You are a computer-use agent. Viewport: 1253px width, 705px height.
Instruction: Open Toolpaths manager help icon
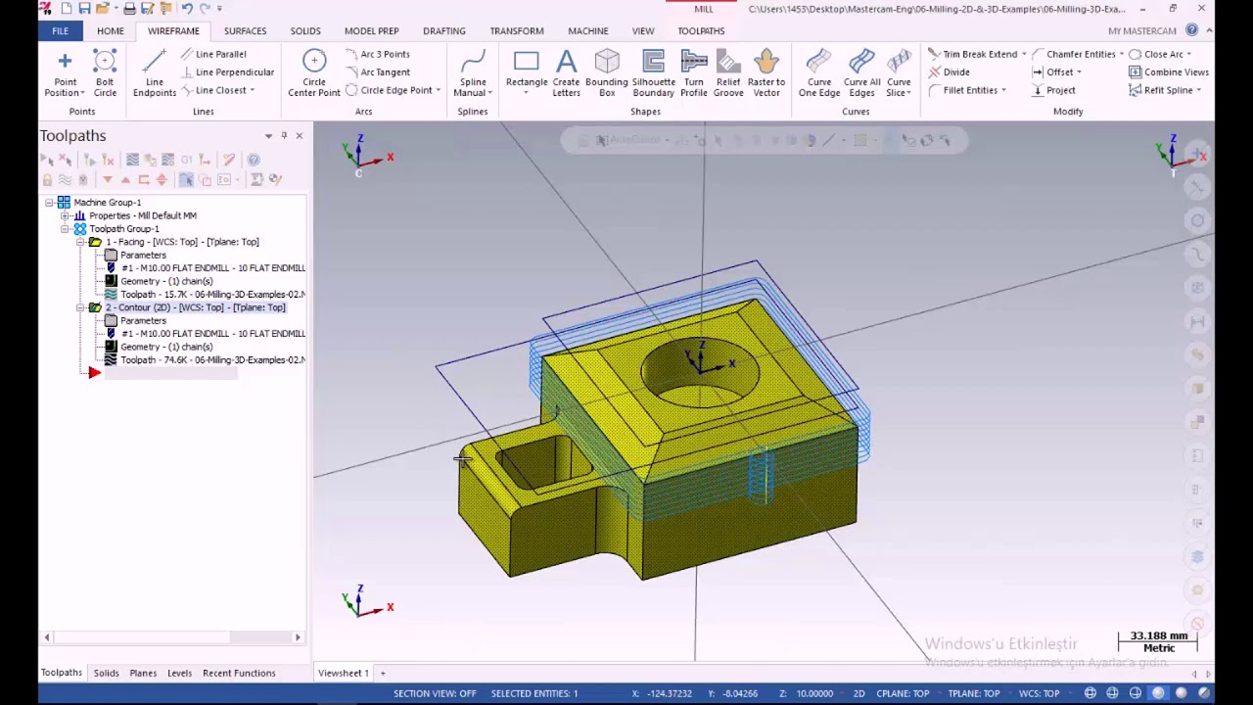254,160
